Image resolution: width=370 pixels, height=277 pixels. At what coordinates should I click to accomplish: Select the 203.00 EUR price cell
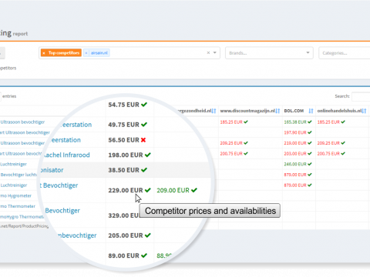[x=295, y=153]
